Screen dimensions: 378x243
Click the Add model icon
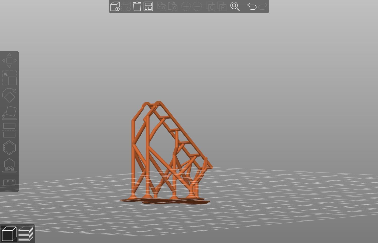point(115,6)
